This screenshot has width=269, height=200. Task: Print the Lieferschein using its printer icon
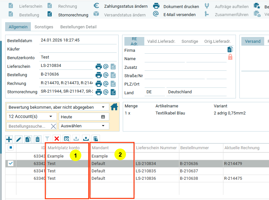click(99, 67)
